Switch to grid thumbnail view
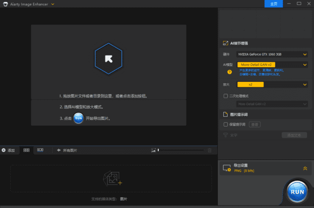The width and height of the screenshot is (314, 208). click(26, 150)
